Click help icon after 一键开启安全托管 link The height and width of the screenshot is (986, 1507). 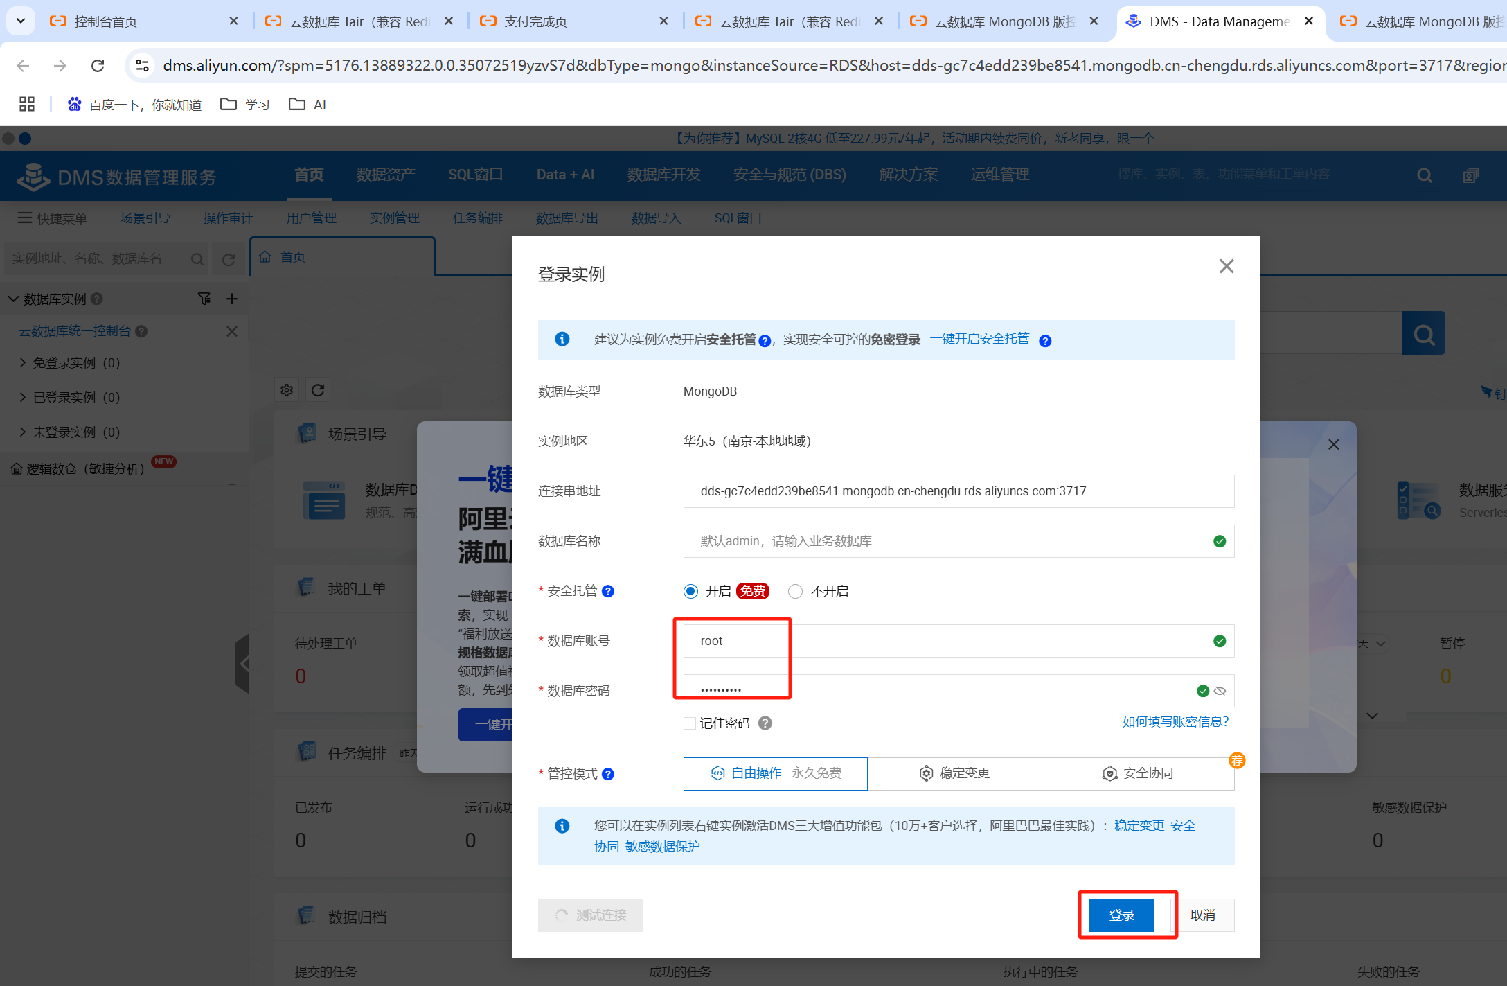[1045, 341]
